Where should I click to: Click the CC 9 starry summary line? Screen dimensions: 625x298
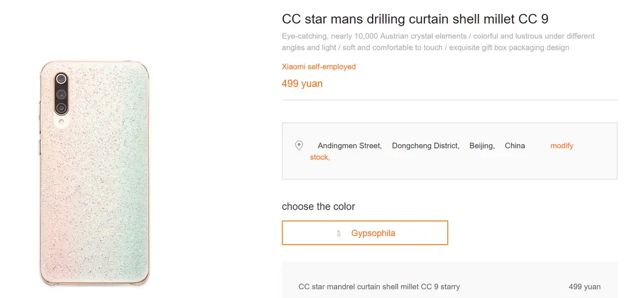click(379, 286)
